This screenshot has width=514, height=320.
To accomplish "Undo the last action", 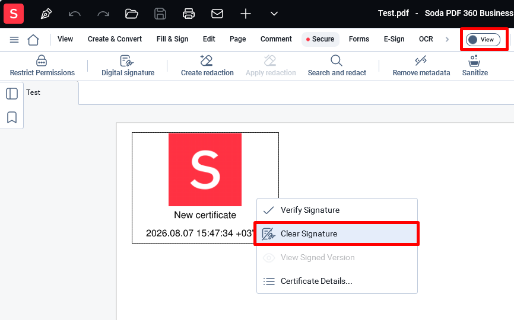I will pyautogui.click(x=75, y=14).
